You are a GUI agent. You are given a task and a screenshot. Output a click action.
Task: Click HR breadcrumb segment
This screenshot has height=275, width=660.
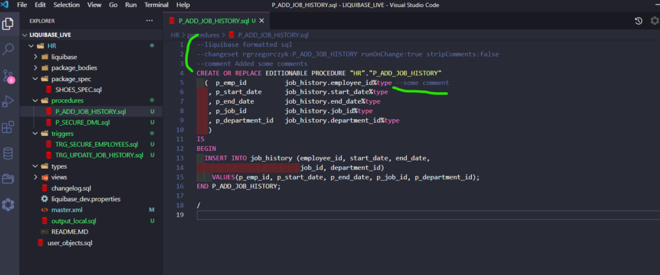pyautogui.click(x=175, y=35)
